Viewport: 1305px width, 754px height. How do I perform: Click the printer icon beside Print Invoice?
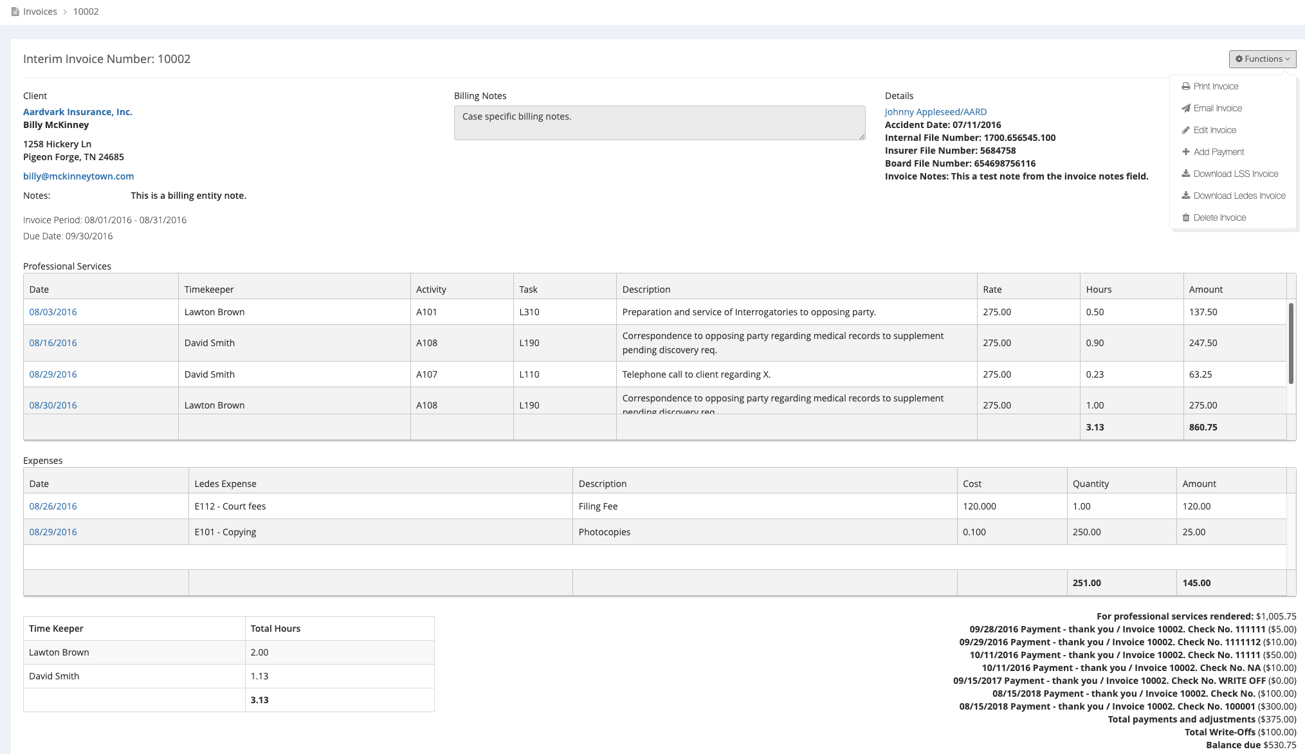point(1185,86)
